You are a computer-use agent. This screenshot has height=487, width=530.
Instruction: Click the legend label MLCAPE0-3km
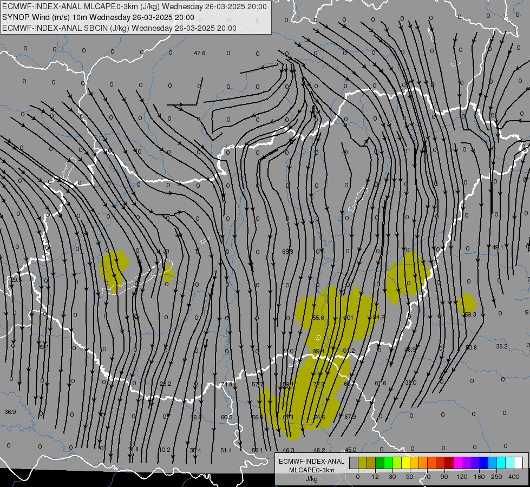(312, 470)
